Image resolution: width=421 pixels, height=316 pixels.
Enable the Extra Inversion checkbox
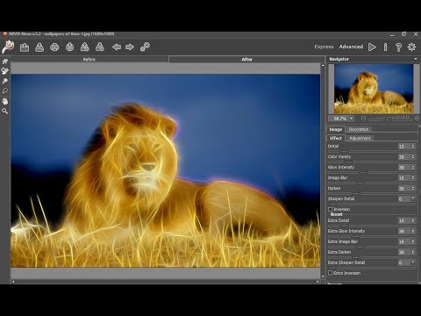pyautogui.click(x=331, y=273)
